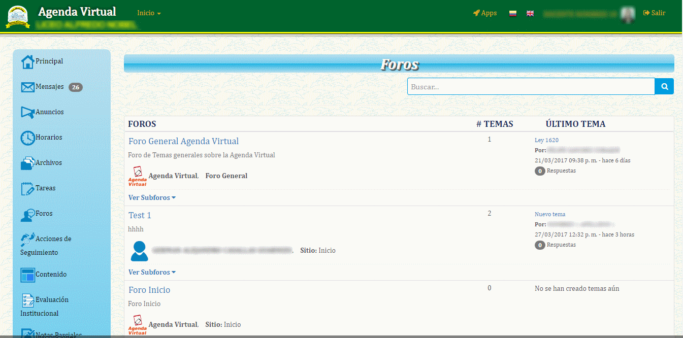Focus the Buscar search field
This screenshot has height=338, width=683.
[x=531, y=86]
